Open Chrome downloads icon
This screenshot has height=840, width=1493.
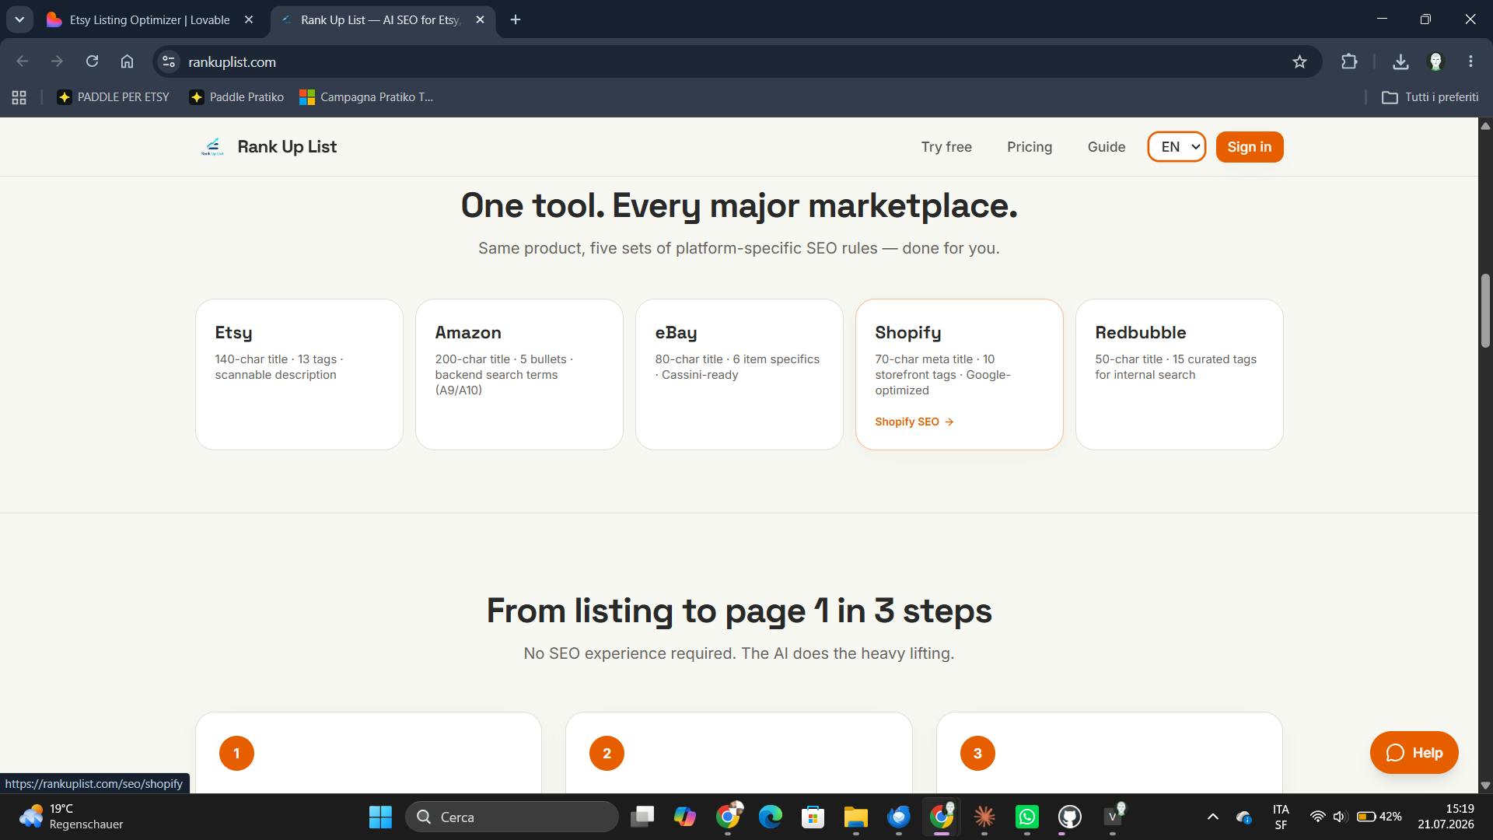pyautogui.click(x=1400, y=61)
